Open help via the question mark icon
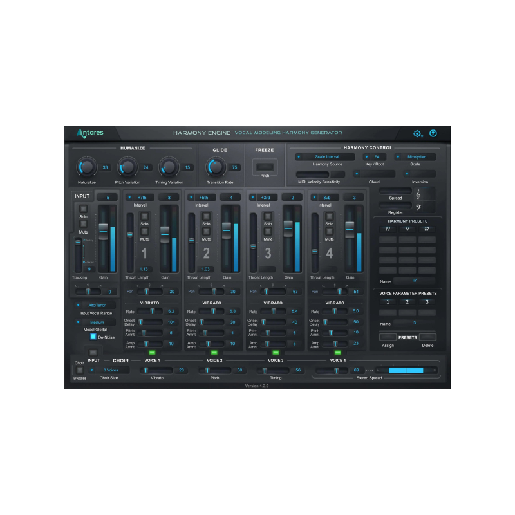 click(x=434, y=133)
